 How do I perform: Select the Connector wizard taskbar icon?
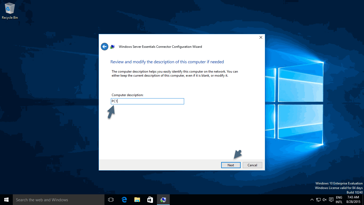(x=163, y=200)
